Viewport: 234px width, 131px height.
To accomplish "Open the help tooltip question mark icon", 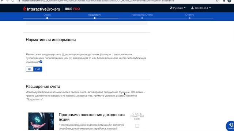I will tap(41, 62).
